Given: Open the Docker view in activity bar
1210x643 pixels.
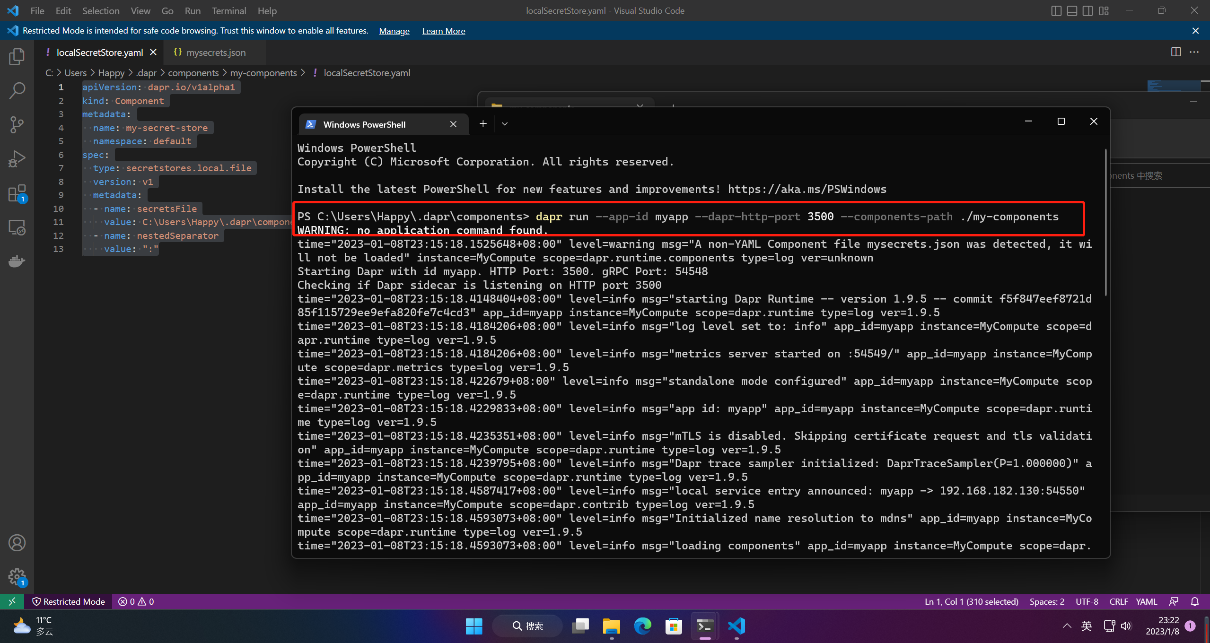Looking at the screenshot, I should (x=17, y=261).
